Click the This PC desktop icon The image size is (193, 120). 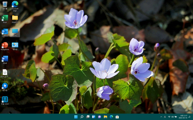coord(15,33)
